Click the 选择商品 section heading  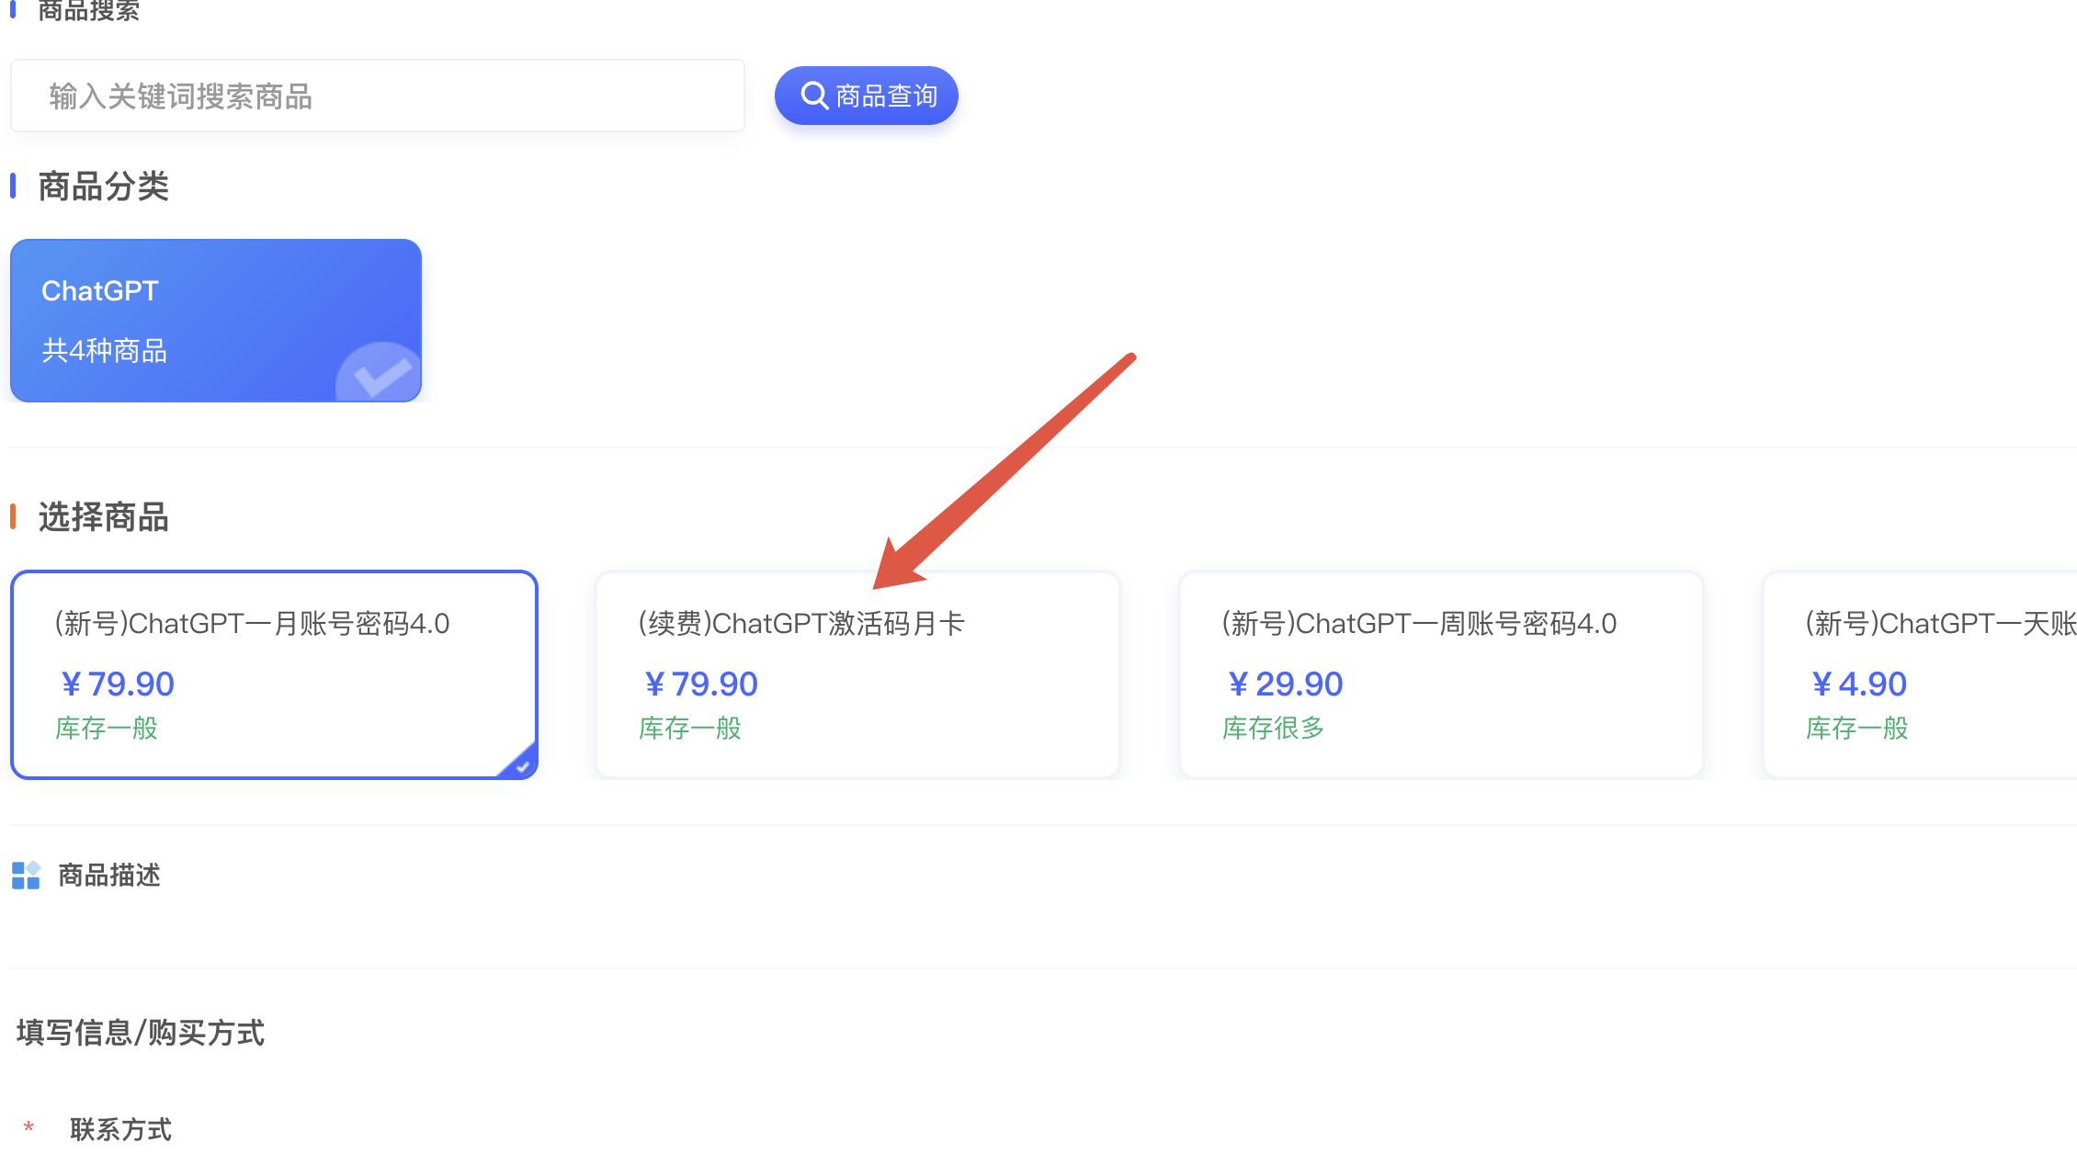(103, 517)
